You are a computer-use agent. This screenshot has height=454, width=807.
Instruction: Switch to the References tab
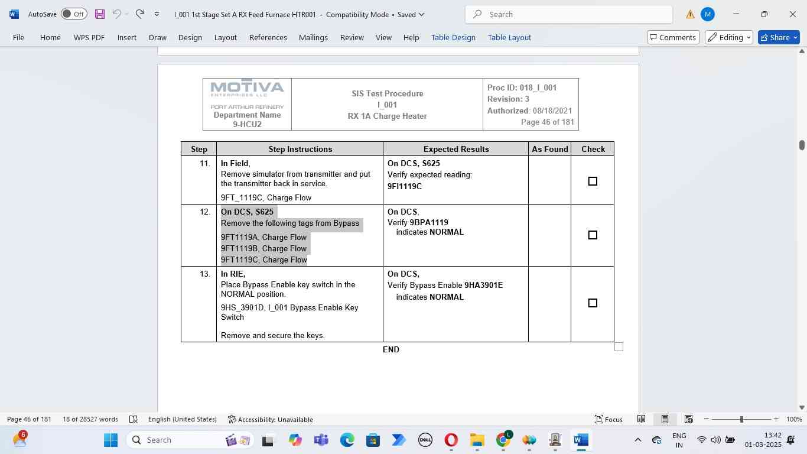click(268, 37)
